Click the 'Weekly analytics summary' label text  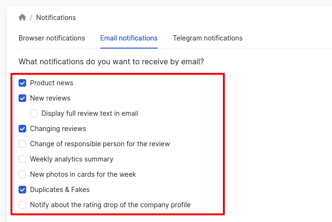[x=71, y=159]
